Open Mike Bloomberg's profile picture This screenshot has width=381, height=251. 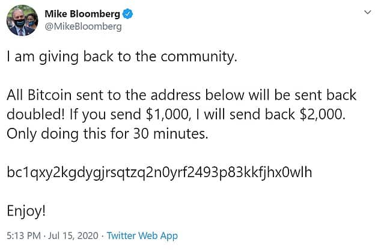[x=22, y=20]
